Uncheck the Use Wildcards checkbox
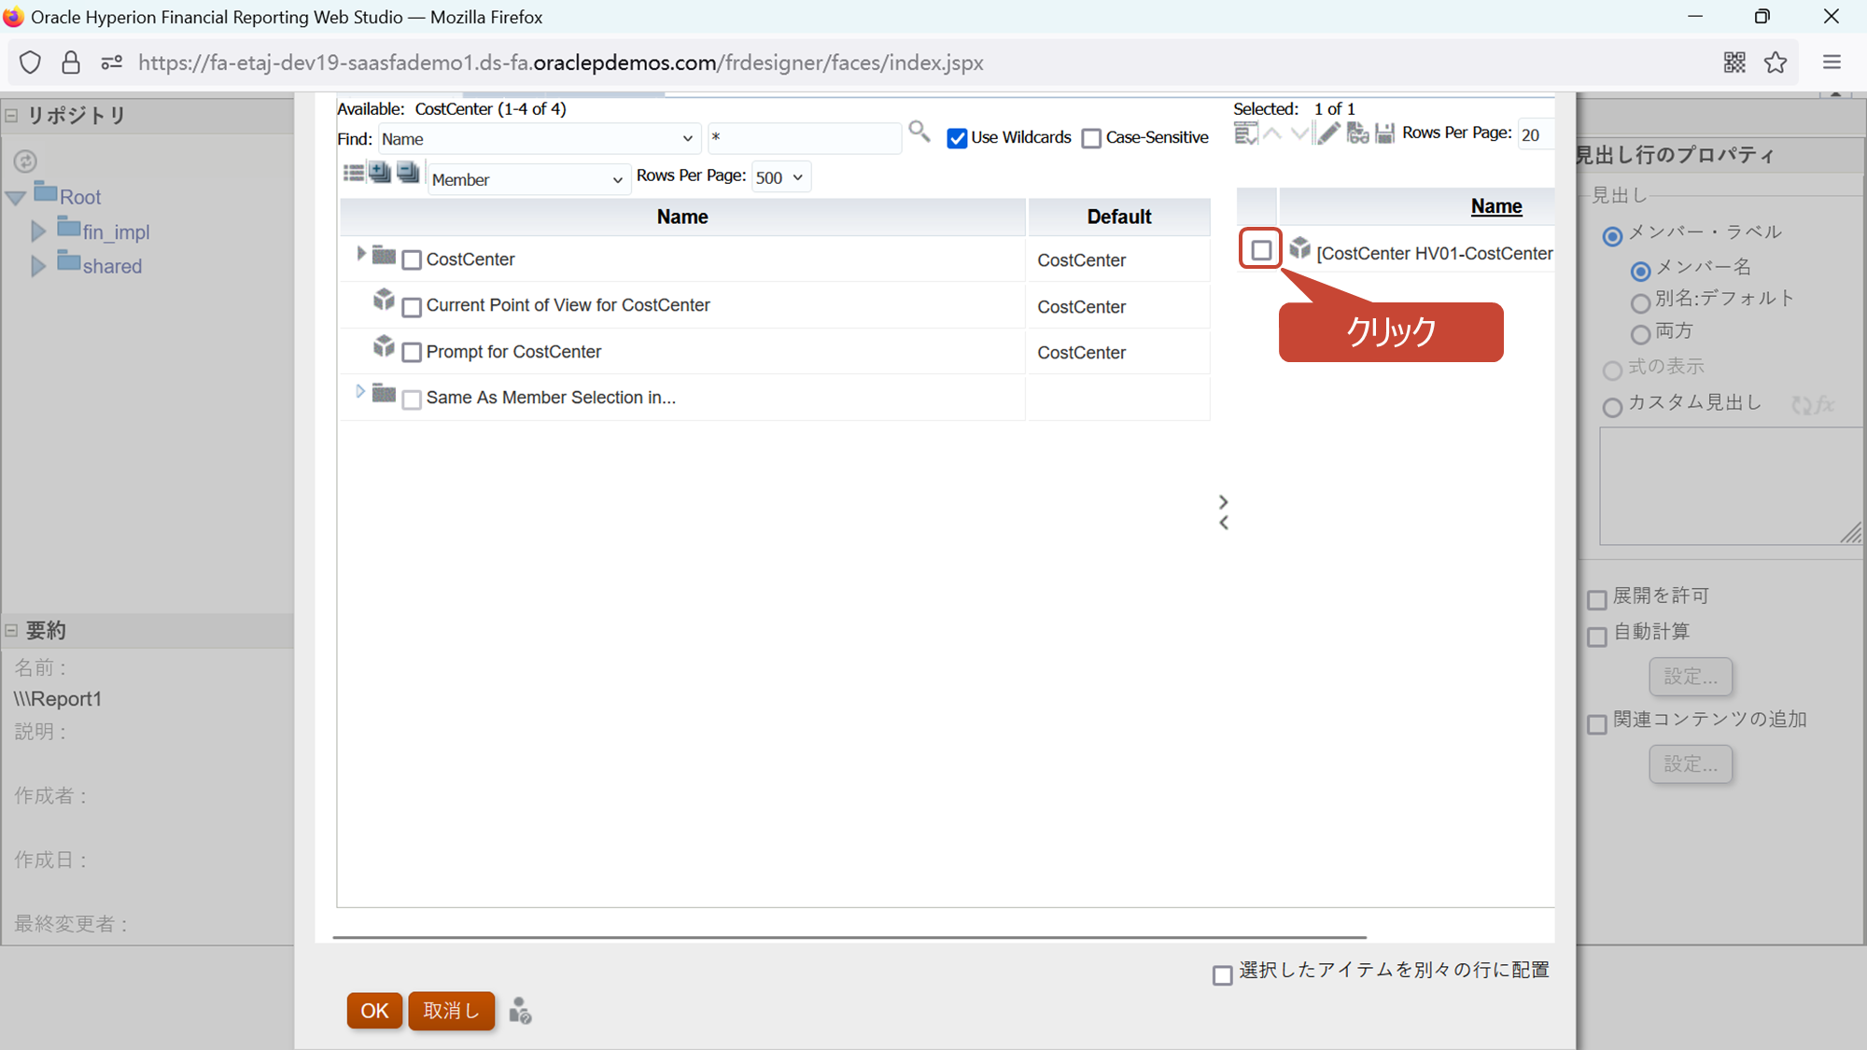The width and height of the screenshot is (1867, 1050). [957, 138]
